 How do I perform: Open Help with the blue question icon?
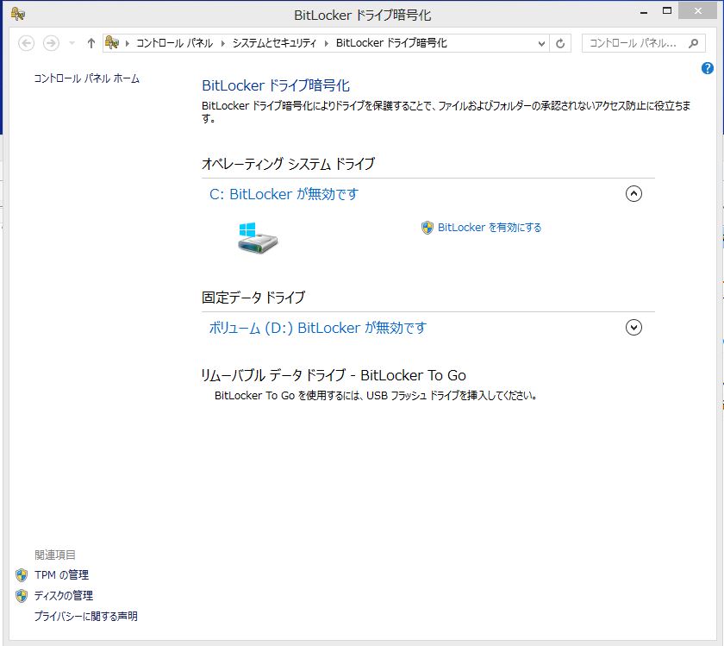(707, 68)
